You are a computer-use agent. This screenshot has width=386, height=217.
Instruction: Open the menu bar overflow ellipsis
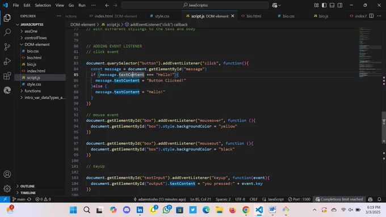[x=93, y=5]
